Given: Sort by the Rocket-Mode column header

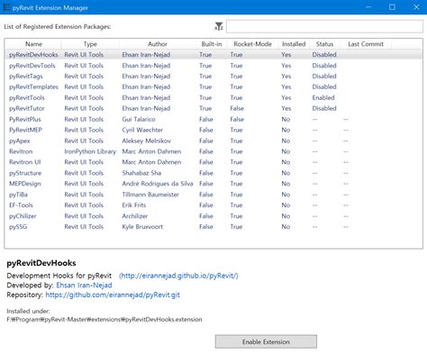Looking at the screenshot, I should (252, 44).
